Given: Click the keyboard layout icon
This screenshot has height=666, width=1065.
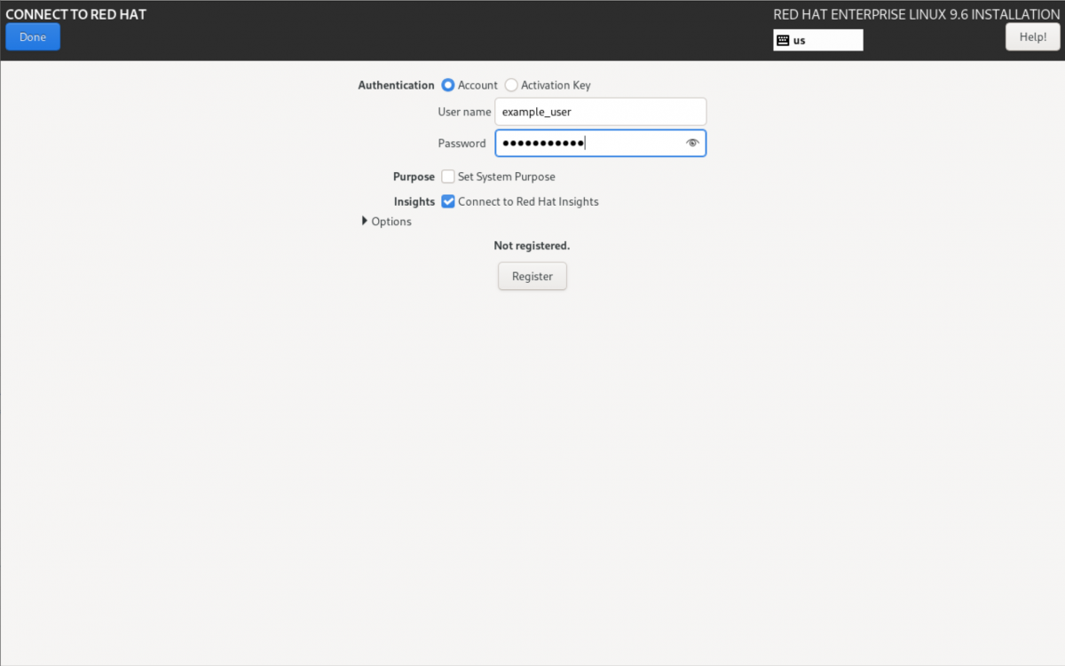Looking at the screenshot, I should point(783,40).
